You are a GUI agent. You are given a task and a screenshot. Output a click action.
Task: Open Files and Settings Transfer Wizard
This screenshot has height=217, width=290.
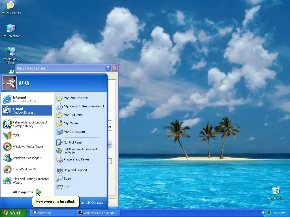27,181
